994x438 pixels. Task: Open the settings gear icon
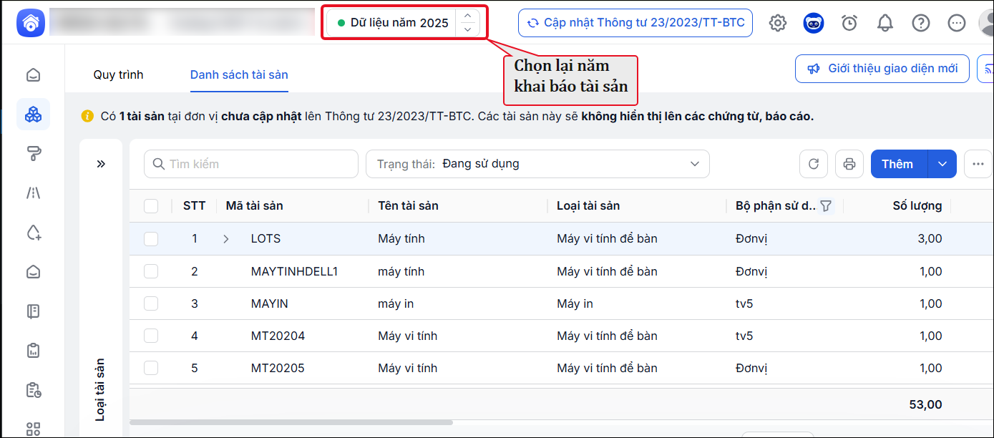point(778,23)
